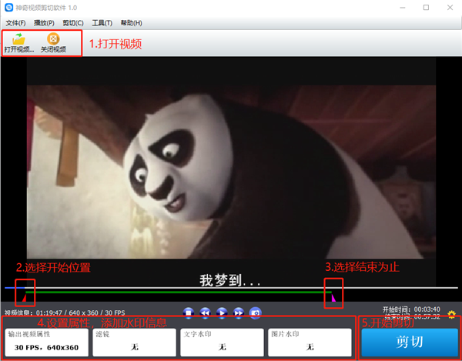Click the gear settings icon near the end time
Viewport: 462px width, 361px height.
pyautogui.click(x=451, y=314)
